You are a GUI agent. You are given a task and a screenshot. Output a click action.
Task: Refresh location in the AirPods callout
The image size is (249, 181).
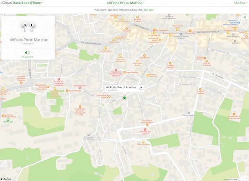pos(141,89)
